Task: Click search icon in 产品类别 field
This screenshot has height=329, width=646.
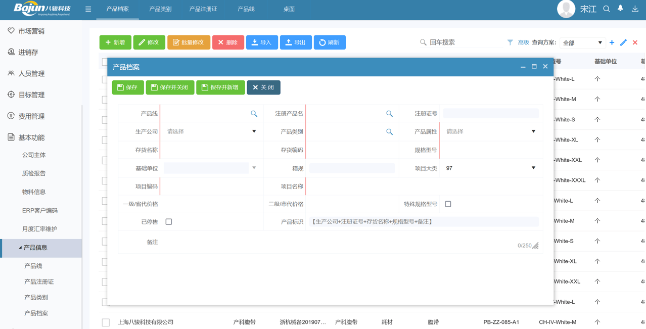Action: pyautogui.click(x=389, y=132)
